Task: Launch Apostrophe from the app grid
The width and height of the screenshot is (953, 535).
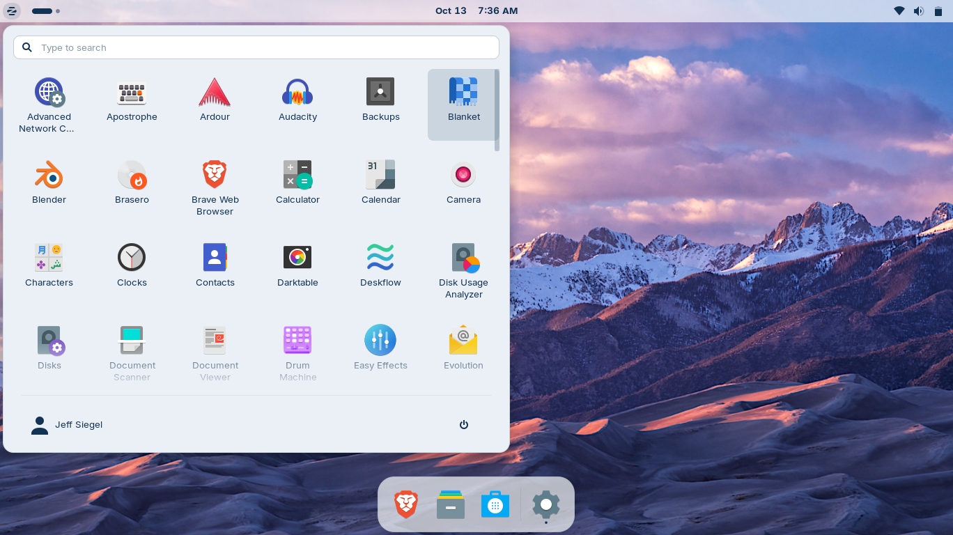Action: click(132, 104)
